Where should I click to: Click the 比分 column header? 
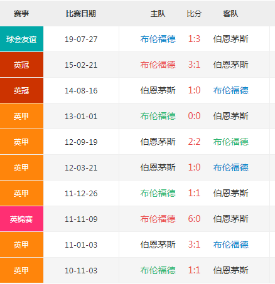point(194,14)
